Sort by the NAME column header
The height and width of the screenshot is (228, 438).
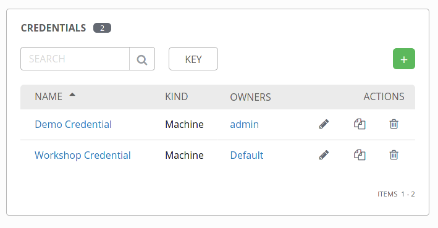49,96
